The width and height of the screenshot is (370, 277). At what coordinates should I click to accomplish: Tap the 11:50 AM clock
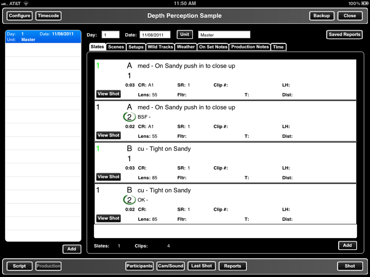[x=185, y=4]
